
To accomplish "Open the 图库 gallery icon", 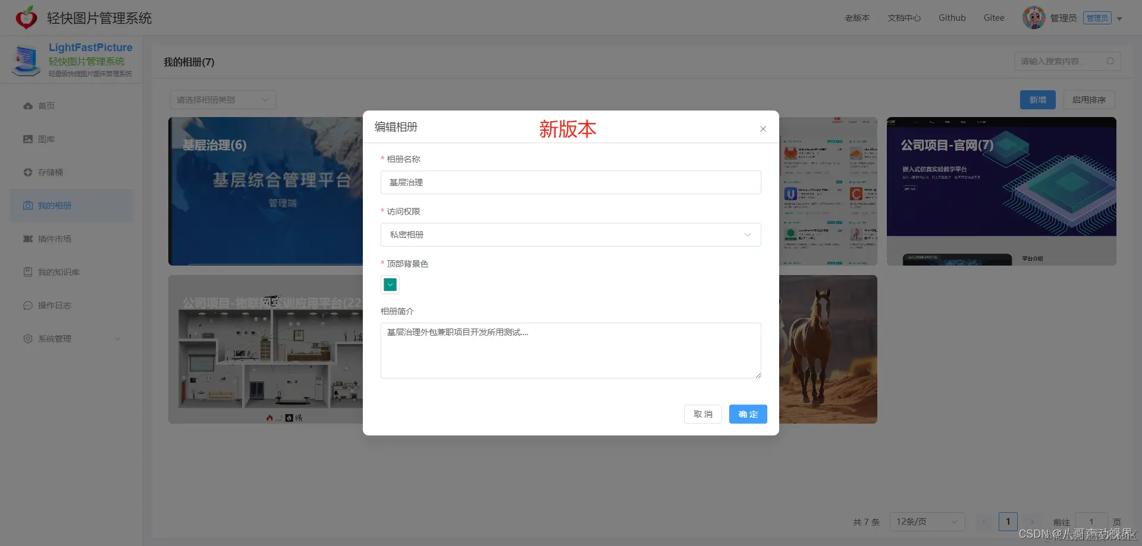I will 28,138.
